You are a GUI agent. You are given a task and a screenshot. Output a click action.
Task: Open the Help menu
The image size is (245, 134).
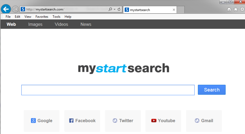tap(68, 17)
